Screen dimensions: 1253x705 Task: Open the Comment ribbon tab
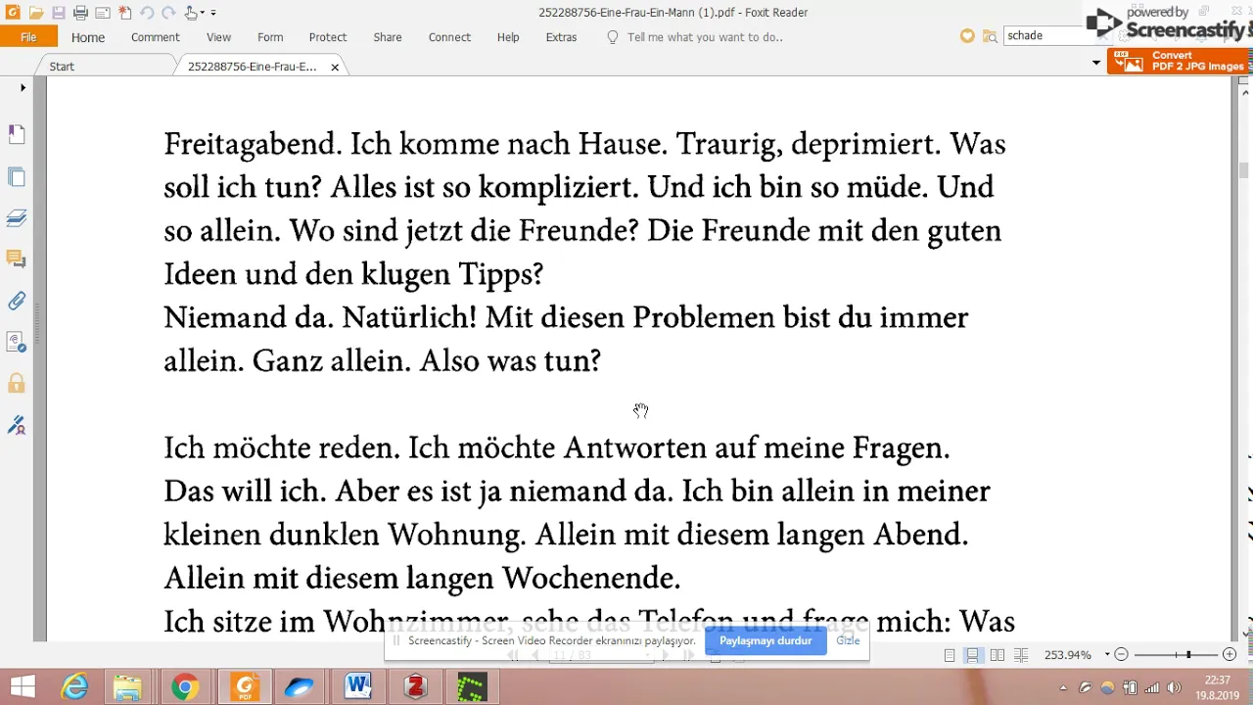[156, 37]
